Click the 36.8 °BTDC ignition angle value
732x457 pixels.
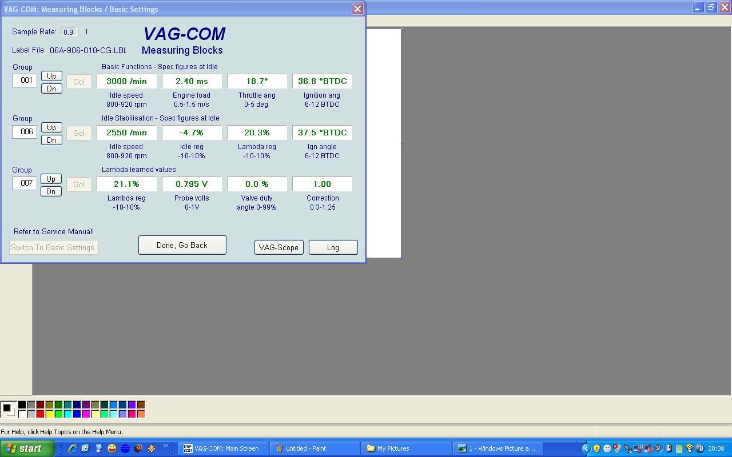click(322, 81)
